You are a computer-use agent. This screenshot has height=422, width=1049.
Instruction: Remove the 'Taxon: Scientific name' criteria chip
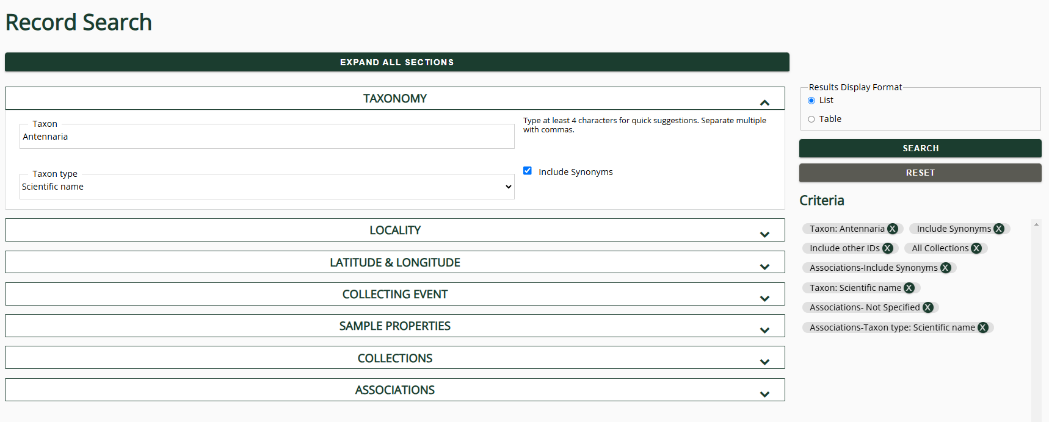click(x=909, y=288)
